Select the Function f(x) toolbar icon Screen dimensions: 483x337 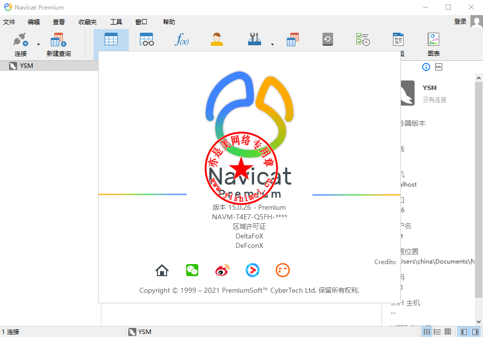[x=182, y=39]
